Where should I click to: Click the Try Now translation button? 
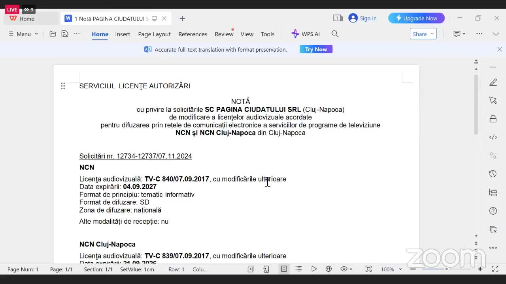tap(316, 49)
